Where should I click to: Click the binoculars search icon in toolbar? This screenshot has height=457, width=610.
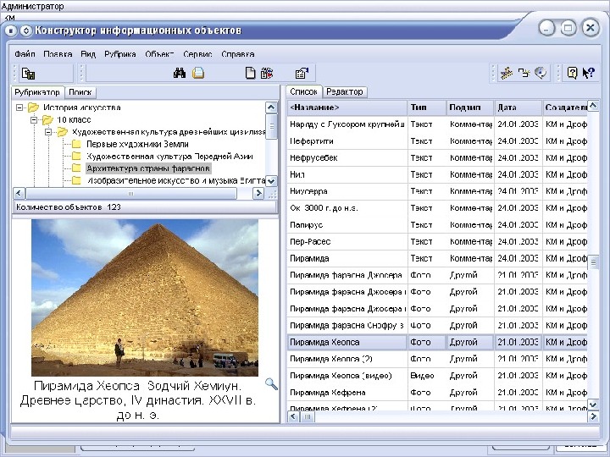180,73
